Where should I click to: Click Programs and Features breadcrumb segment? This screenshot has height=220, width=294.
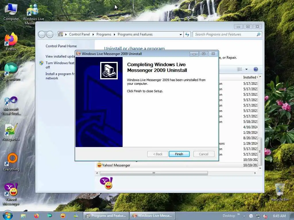coord(135,34)
